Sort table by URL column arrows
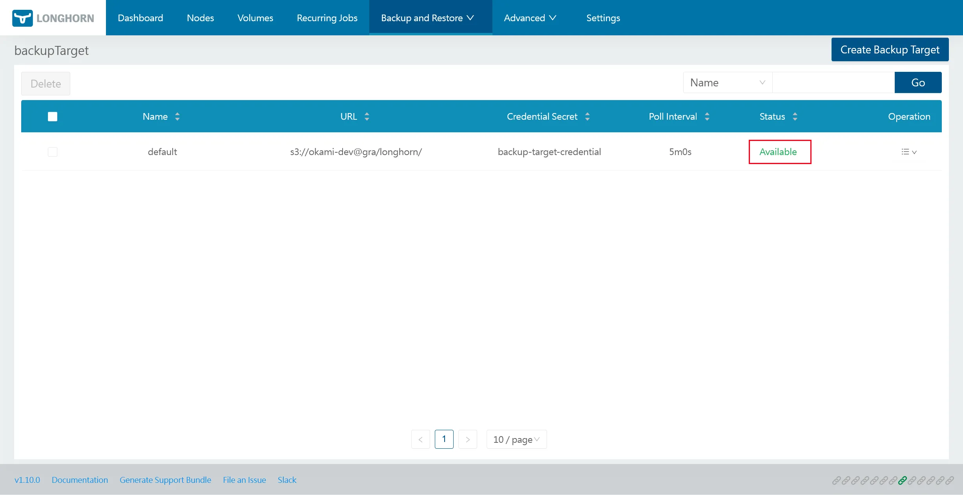Viewport: 963px width, 495px height. tap(367, 117)
